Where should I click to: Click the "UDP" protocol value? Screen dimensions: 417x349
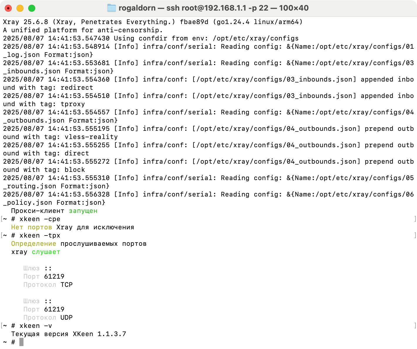click(x=66, y=318)
